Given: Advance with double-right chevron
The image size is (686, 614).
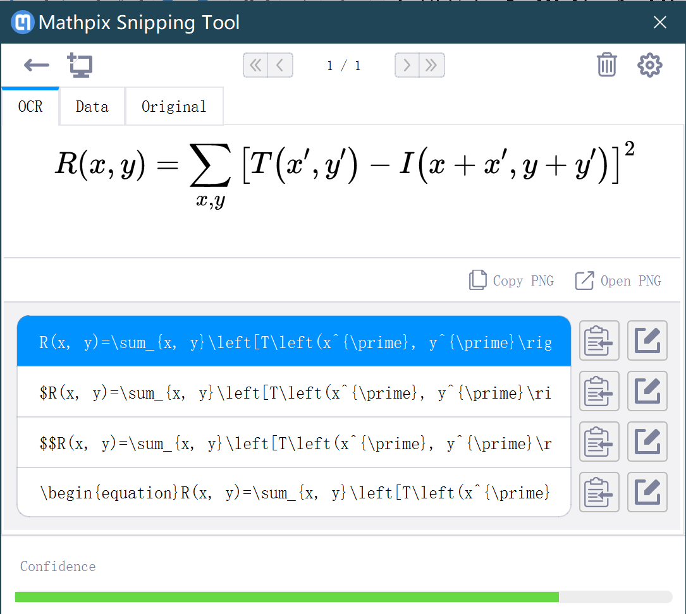Looking at the screenshot, I should click(x=432, y=65).
